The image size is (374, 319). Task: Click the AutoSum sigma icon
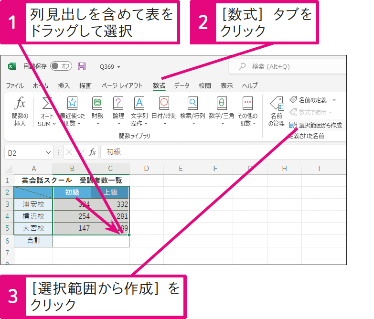tap(47, 103)
